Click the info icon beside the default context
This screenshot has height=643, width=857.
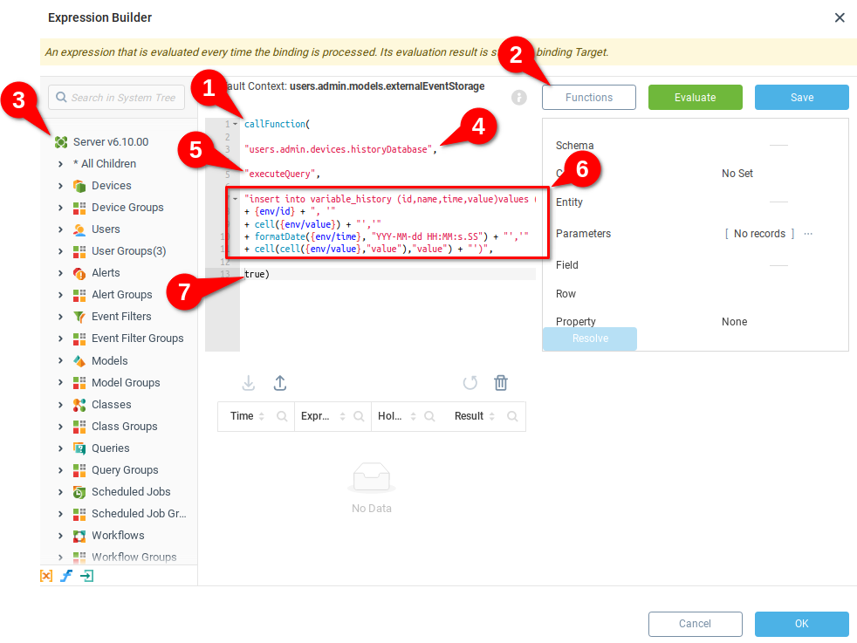(x=519, y=98)
